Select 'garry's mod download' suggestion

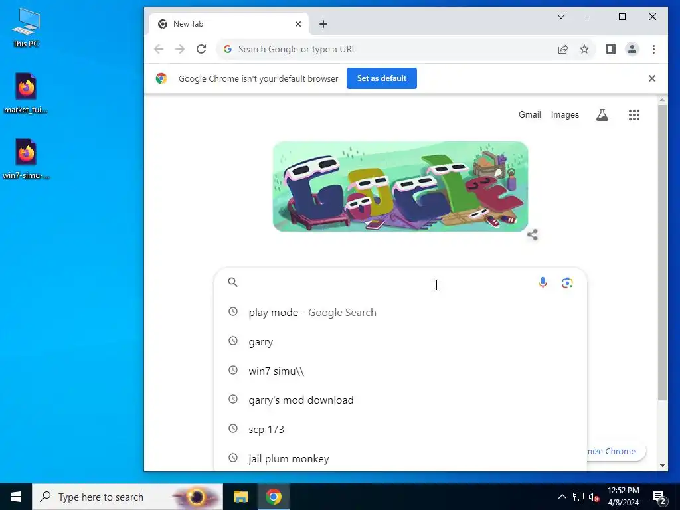400,400
